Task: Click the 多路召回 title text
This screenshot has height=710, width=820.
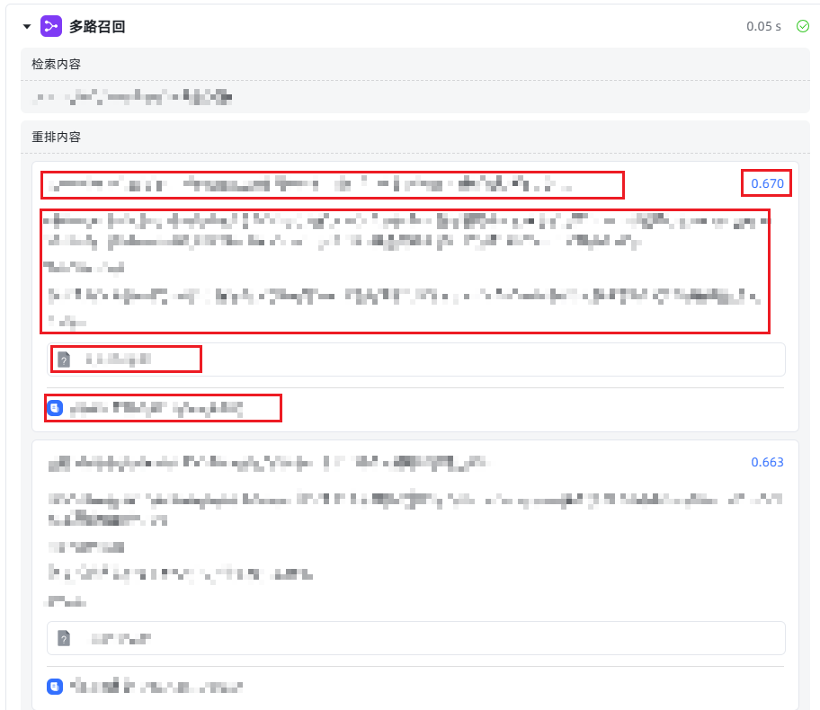Action: pyautogui.click(x=97, y=27)
